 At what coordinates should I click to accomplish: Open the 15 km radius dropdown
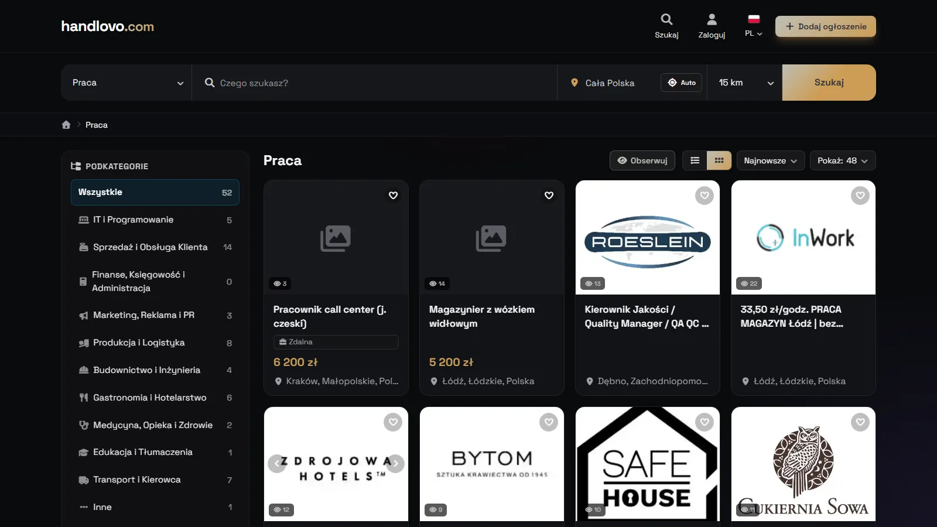[x=745, y=83]
